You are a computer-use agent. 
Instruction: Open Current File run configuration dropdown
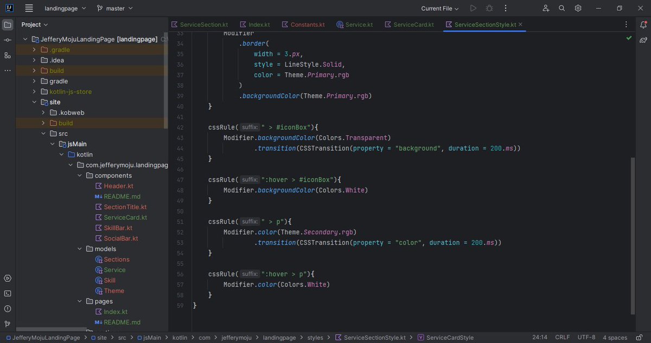tap(440, 8)
